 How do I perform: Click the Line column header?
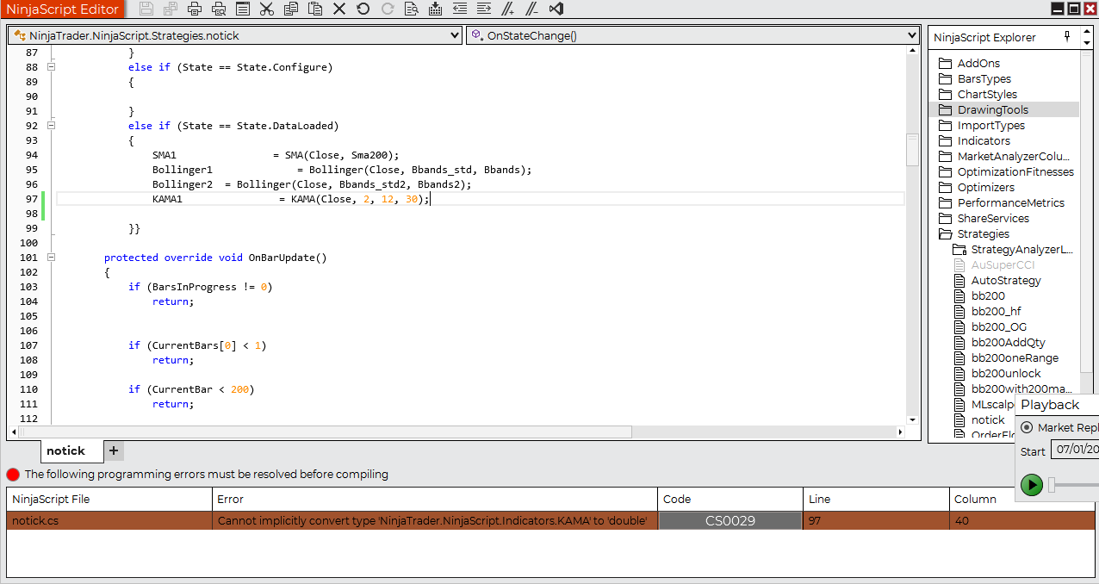pyautogui.click(x=875, y=500)
